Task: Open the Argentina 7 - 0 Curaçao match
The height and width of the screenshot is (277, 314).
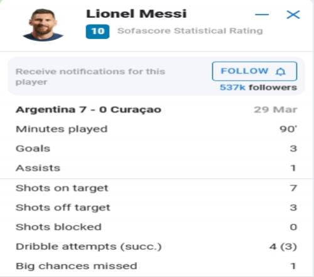Action: click(x=89, y=110)
